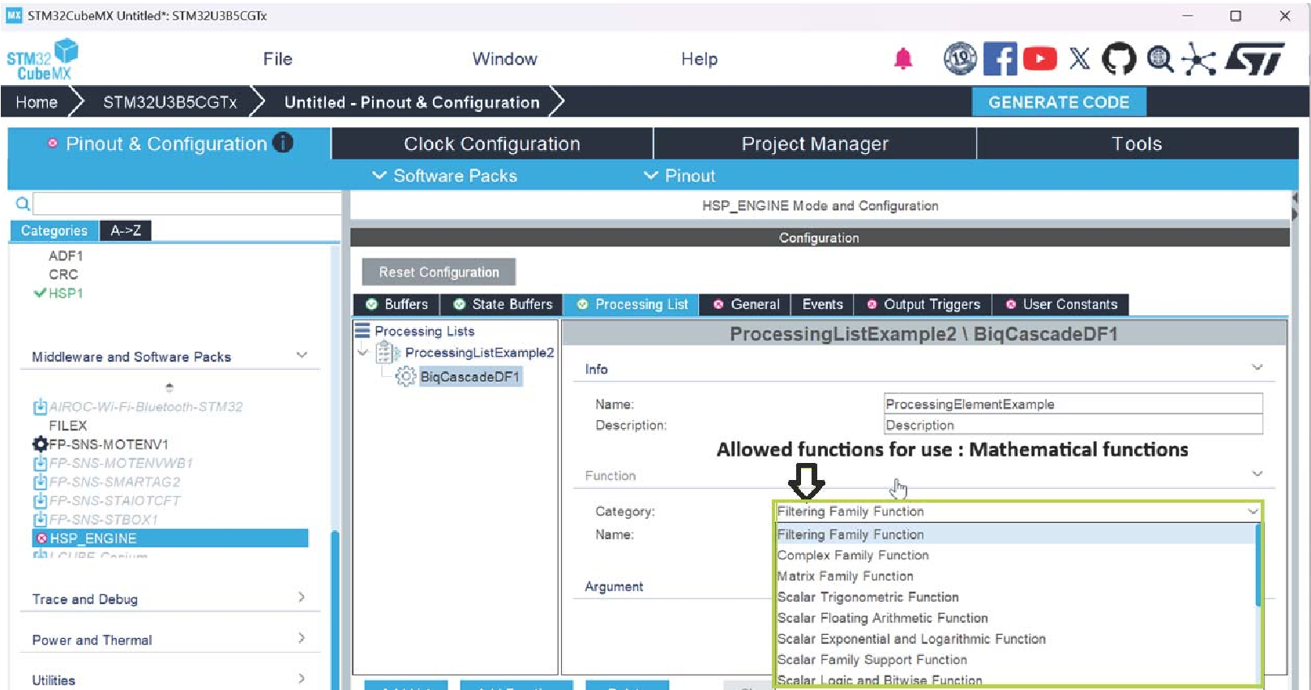This screenshot has width=1311, height=690.
Task: Click the list icon beside Processing Lists
Action: [x=362, y=331]
